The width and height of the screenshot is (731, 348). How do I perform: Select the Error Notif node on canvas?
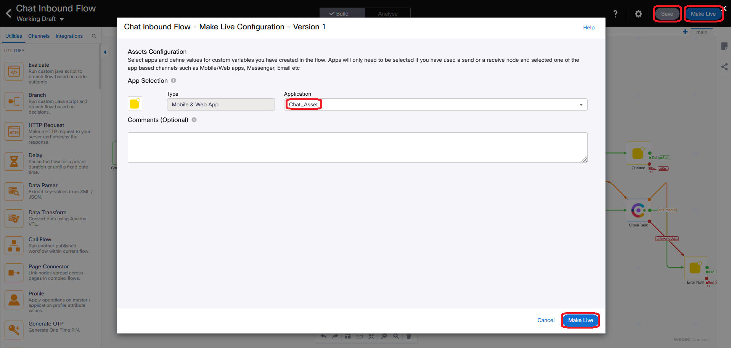696,268
